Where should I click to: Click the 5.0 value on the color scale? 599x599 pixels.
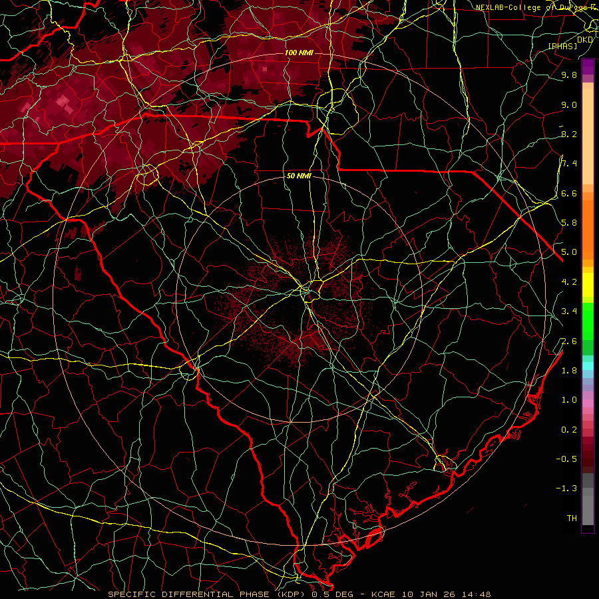[x=569, y=252]
